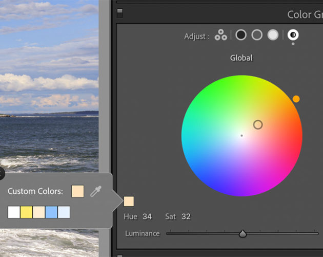The image size is (323, 257).
Task: Switch to Midtones adjust mode
Action: coord(257,35)
